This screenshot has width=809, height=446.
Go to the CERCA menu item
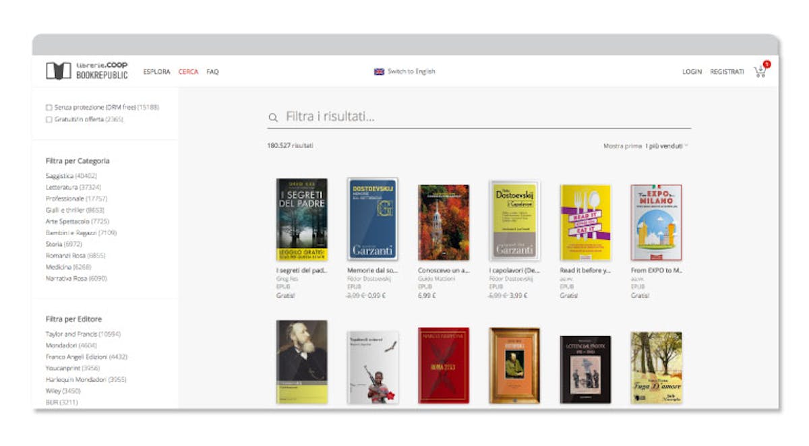tap(188, 71)
